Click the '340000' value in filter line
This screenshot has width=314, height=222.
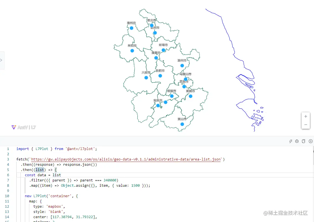(110, 180)
